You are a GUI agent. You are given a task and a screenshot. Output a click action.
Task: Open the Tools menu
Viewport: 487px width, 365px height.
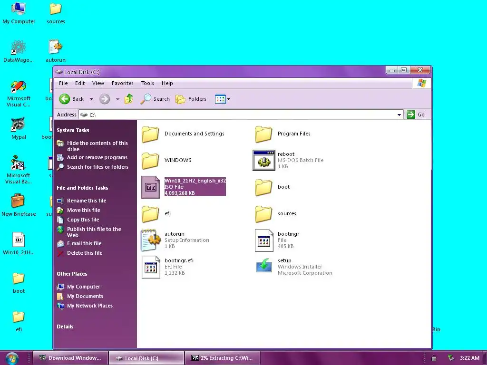[147, 83]
